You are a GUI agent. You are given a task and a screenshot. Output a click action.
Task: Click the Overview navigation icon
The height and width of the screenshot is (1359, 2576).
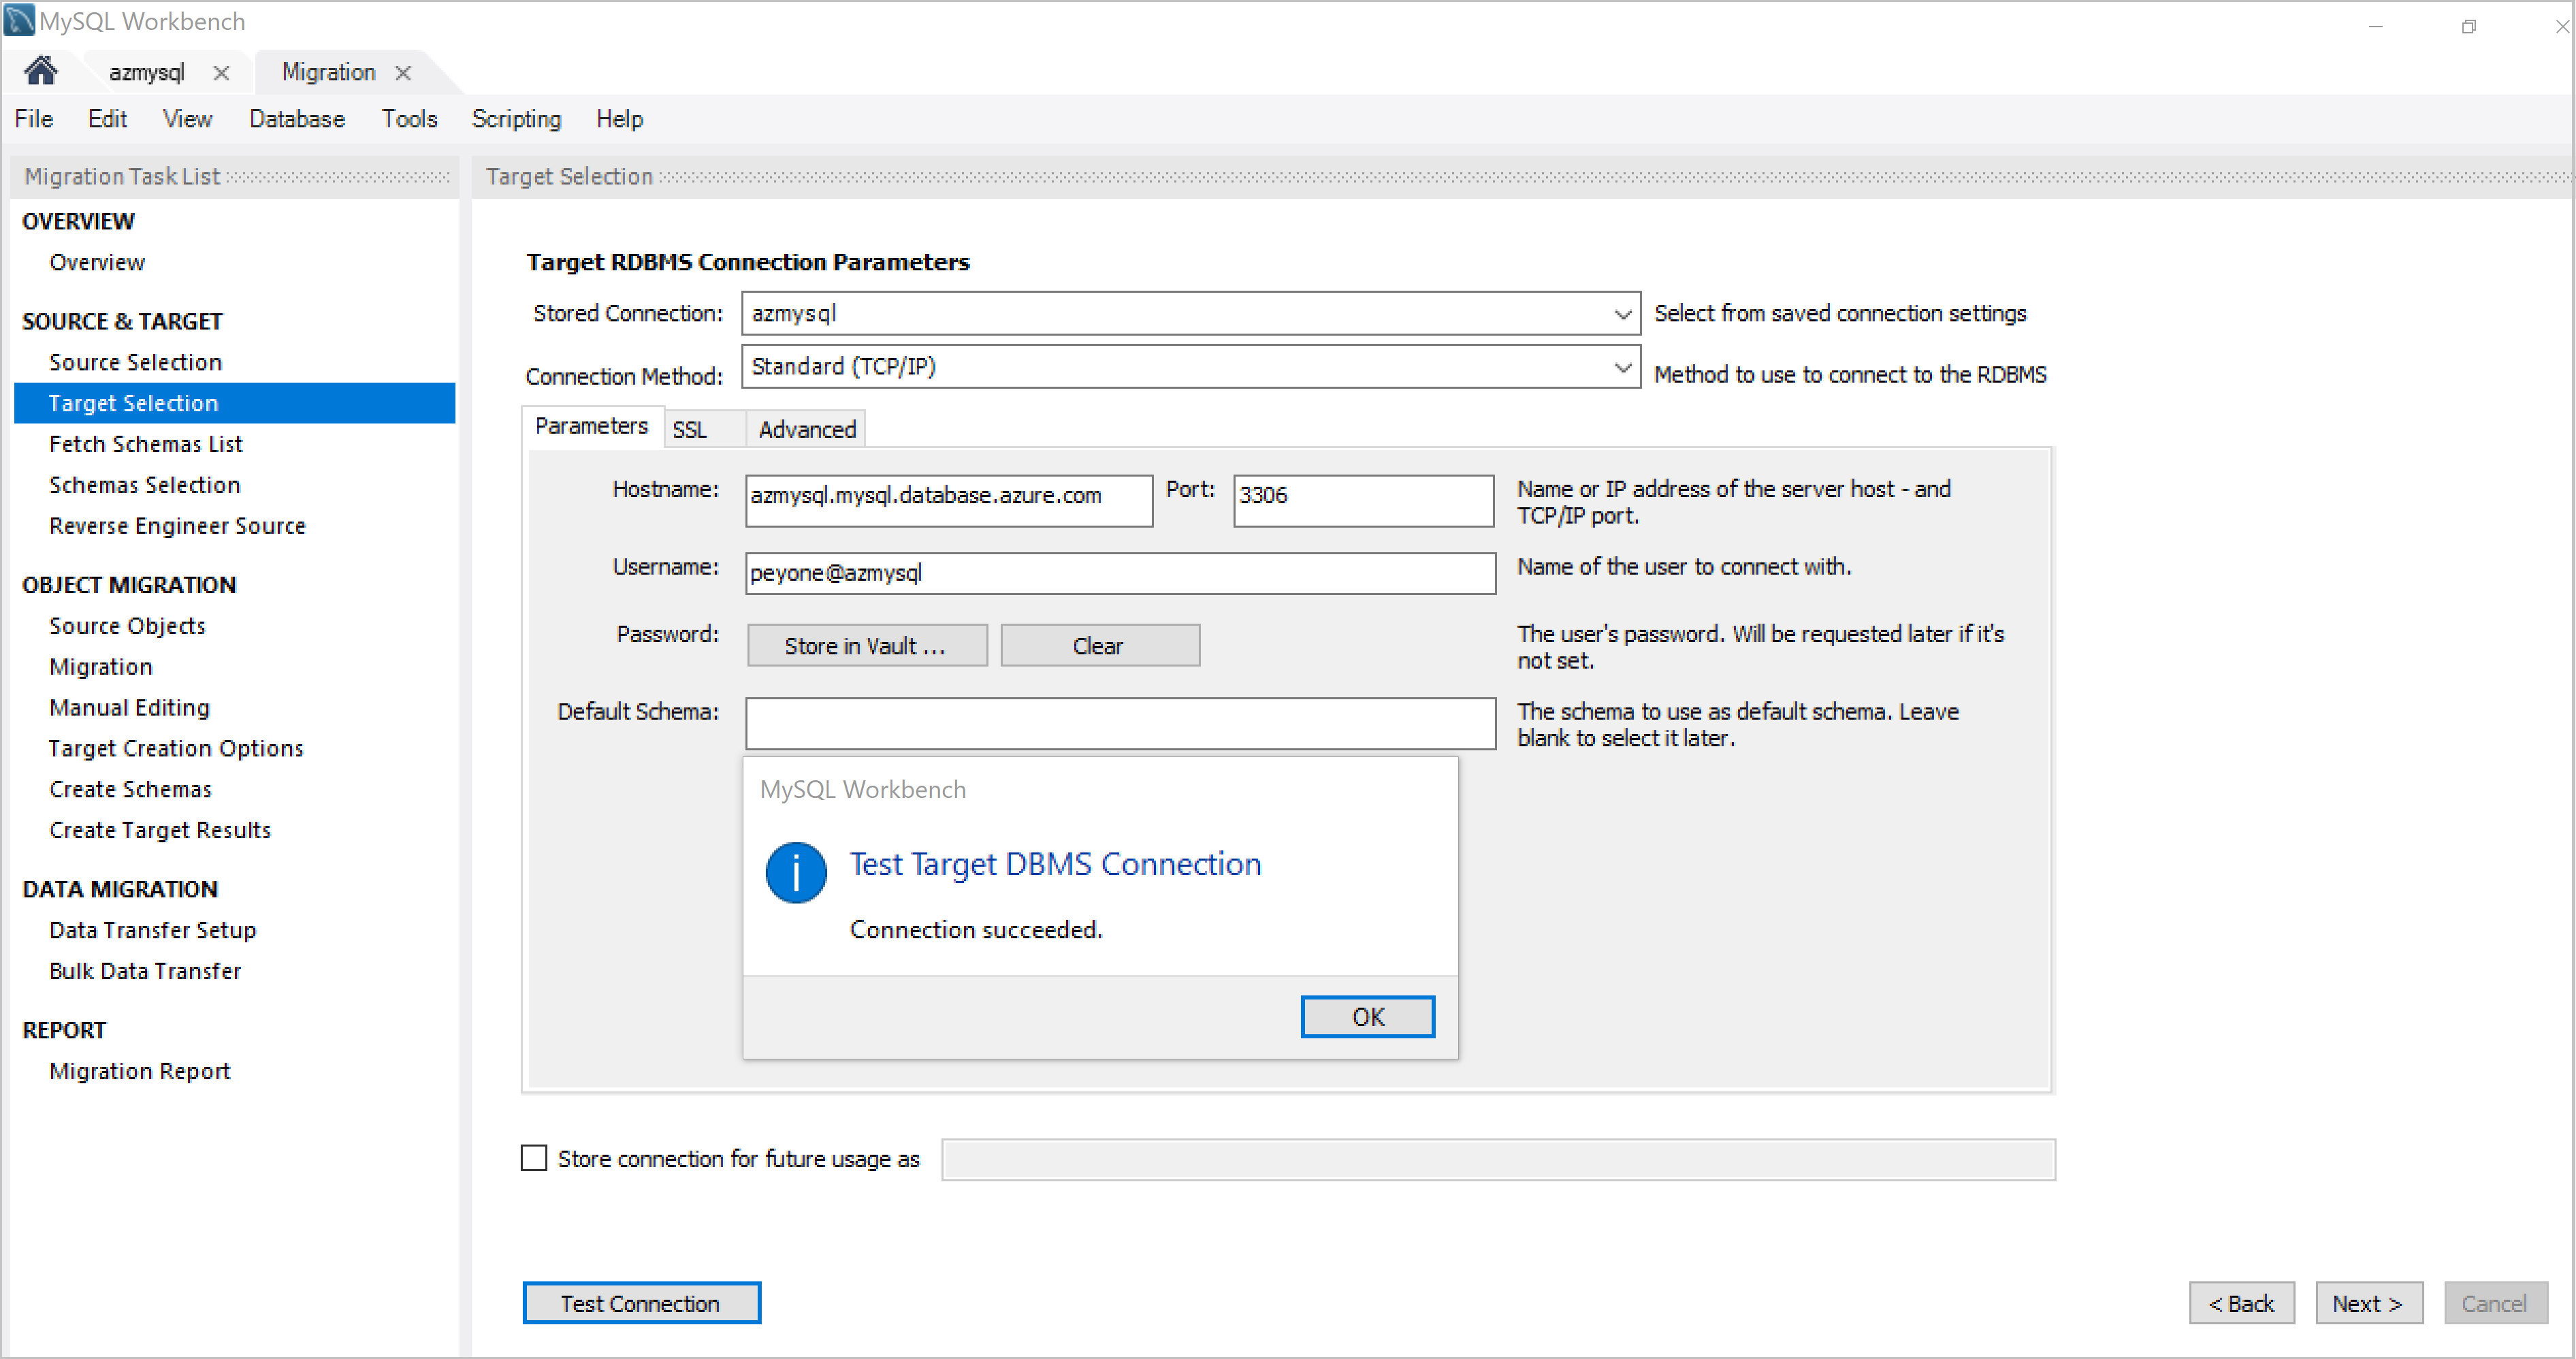[x=99, y=261]
